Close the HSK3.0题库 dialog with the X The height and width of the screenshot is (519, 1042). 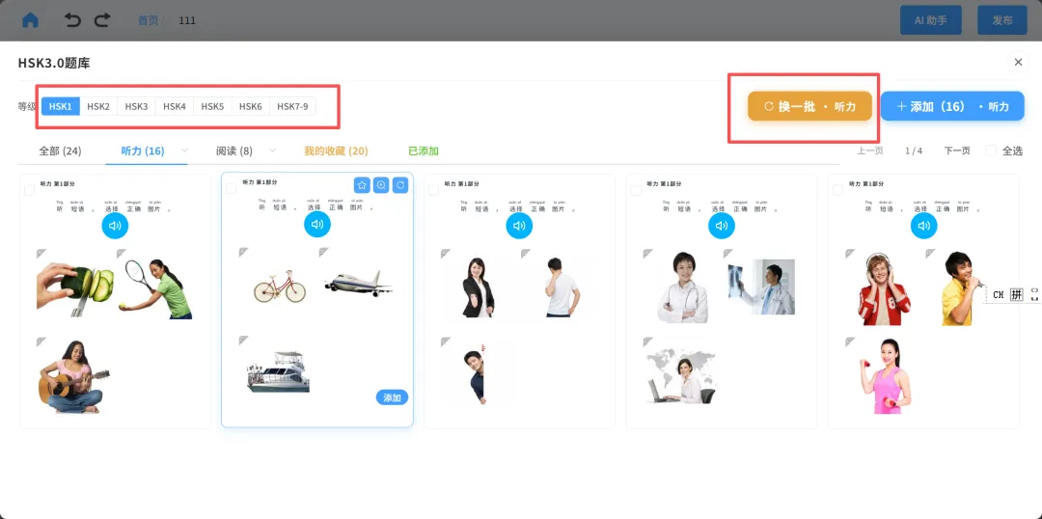coord(1018,62)
